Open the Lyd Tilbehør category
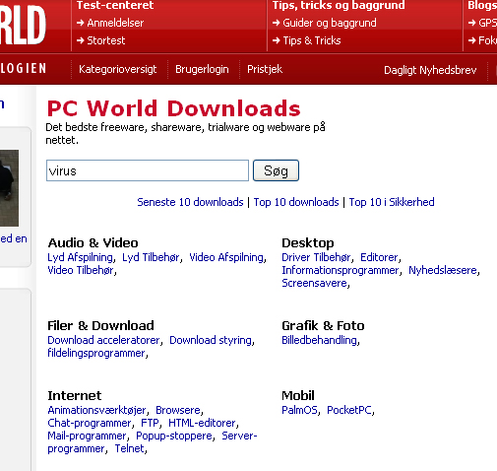497x471 pixels. pos(151,257)
